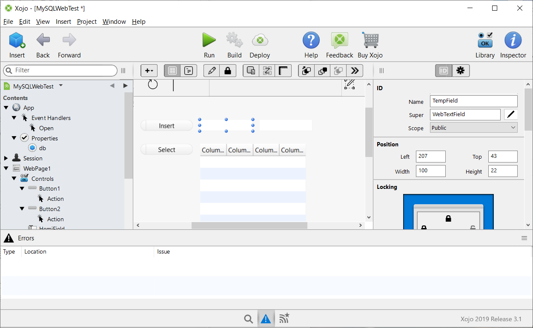Click the Errors warning triangle icon

tap(266, 319)
